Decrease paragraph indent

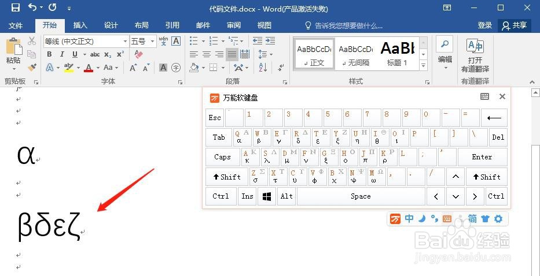[258, 41]
